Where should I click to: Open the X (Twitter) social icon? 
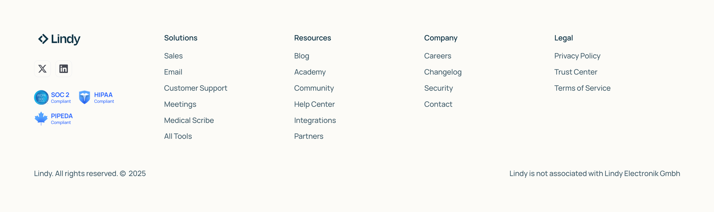[x=42, y=69]
